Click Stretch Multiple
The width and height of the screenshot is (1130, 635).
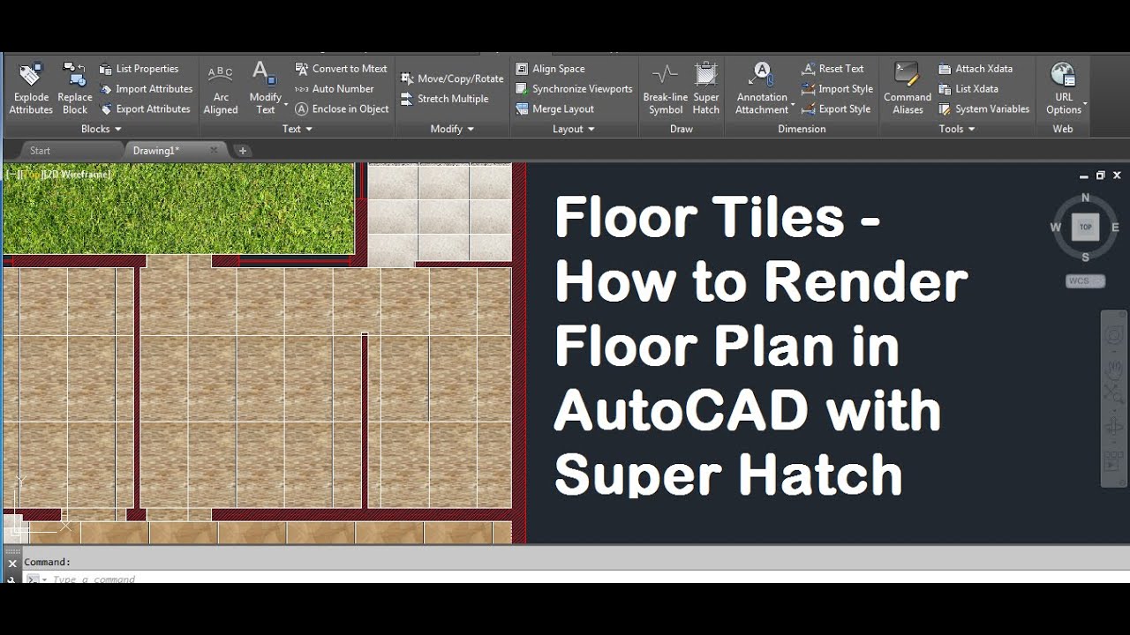[x=444, y=99]
